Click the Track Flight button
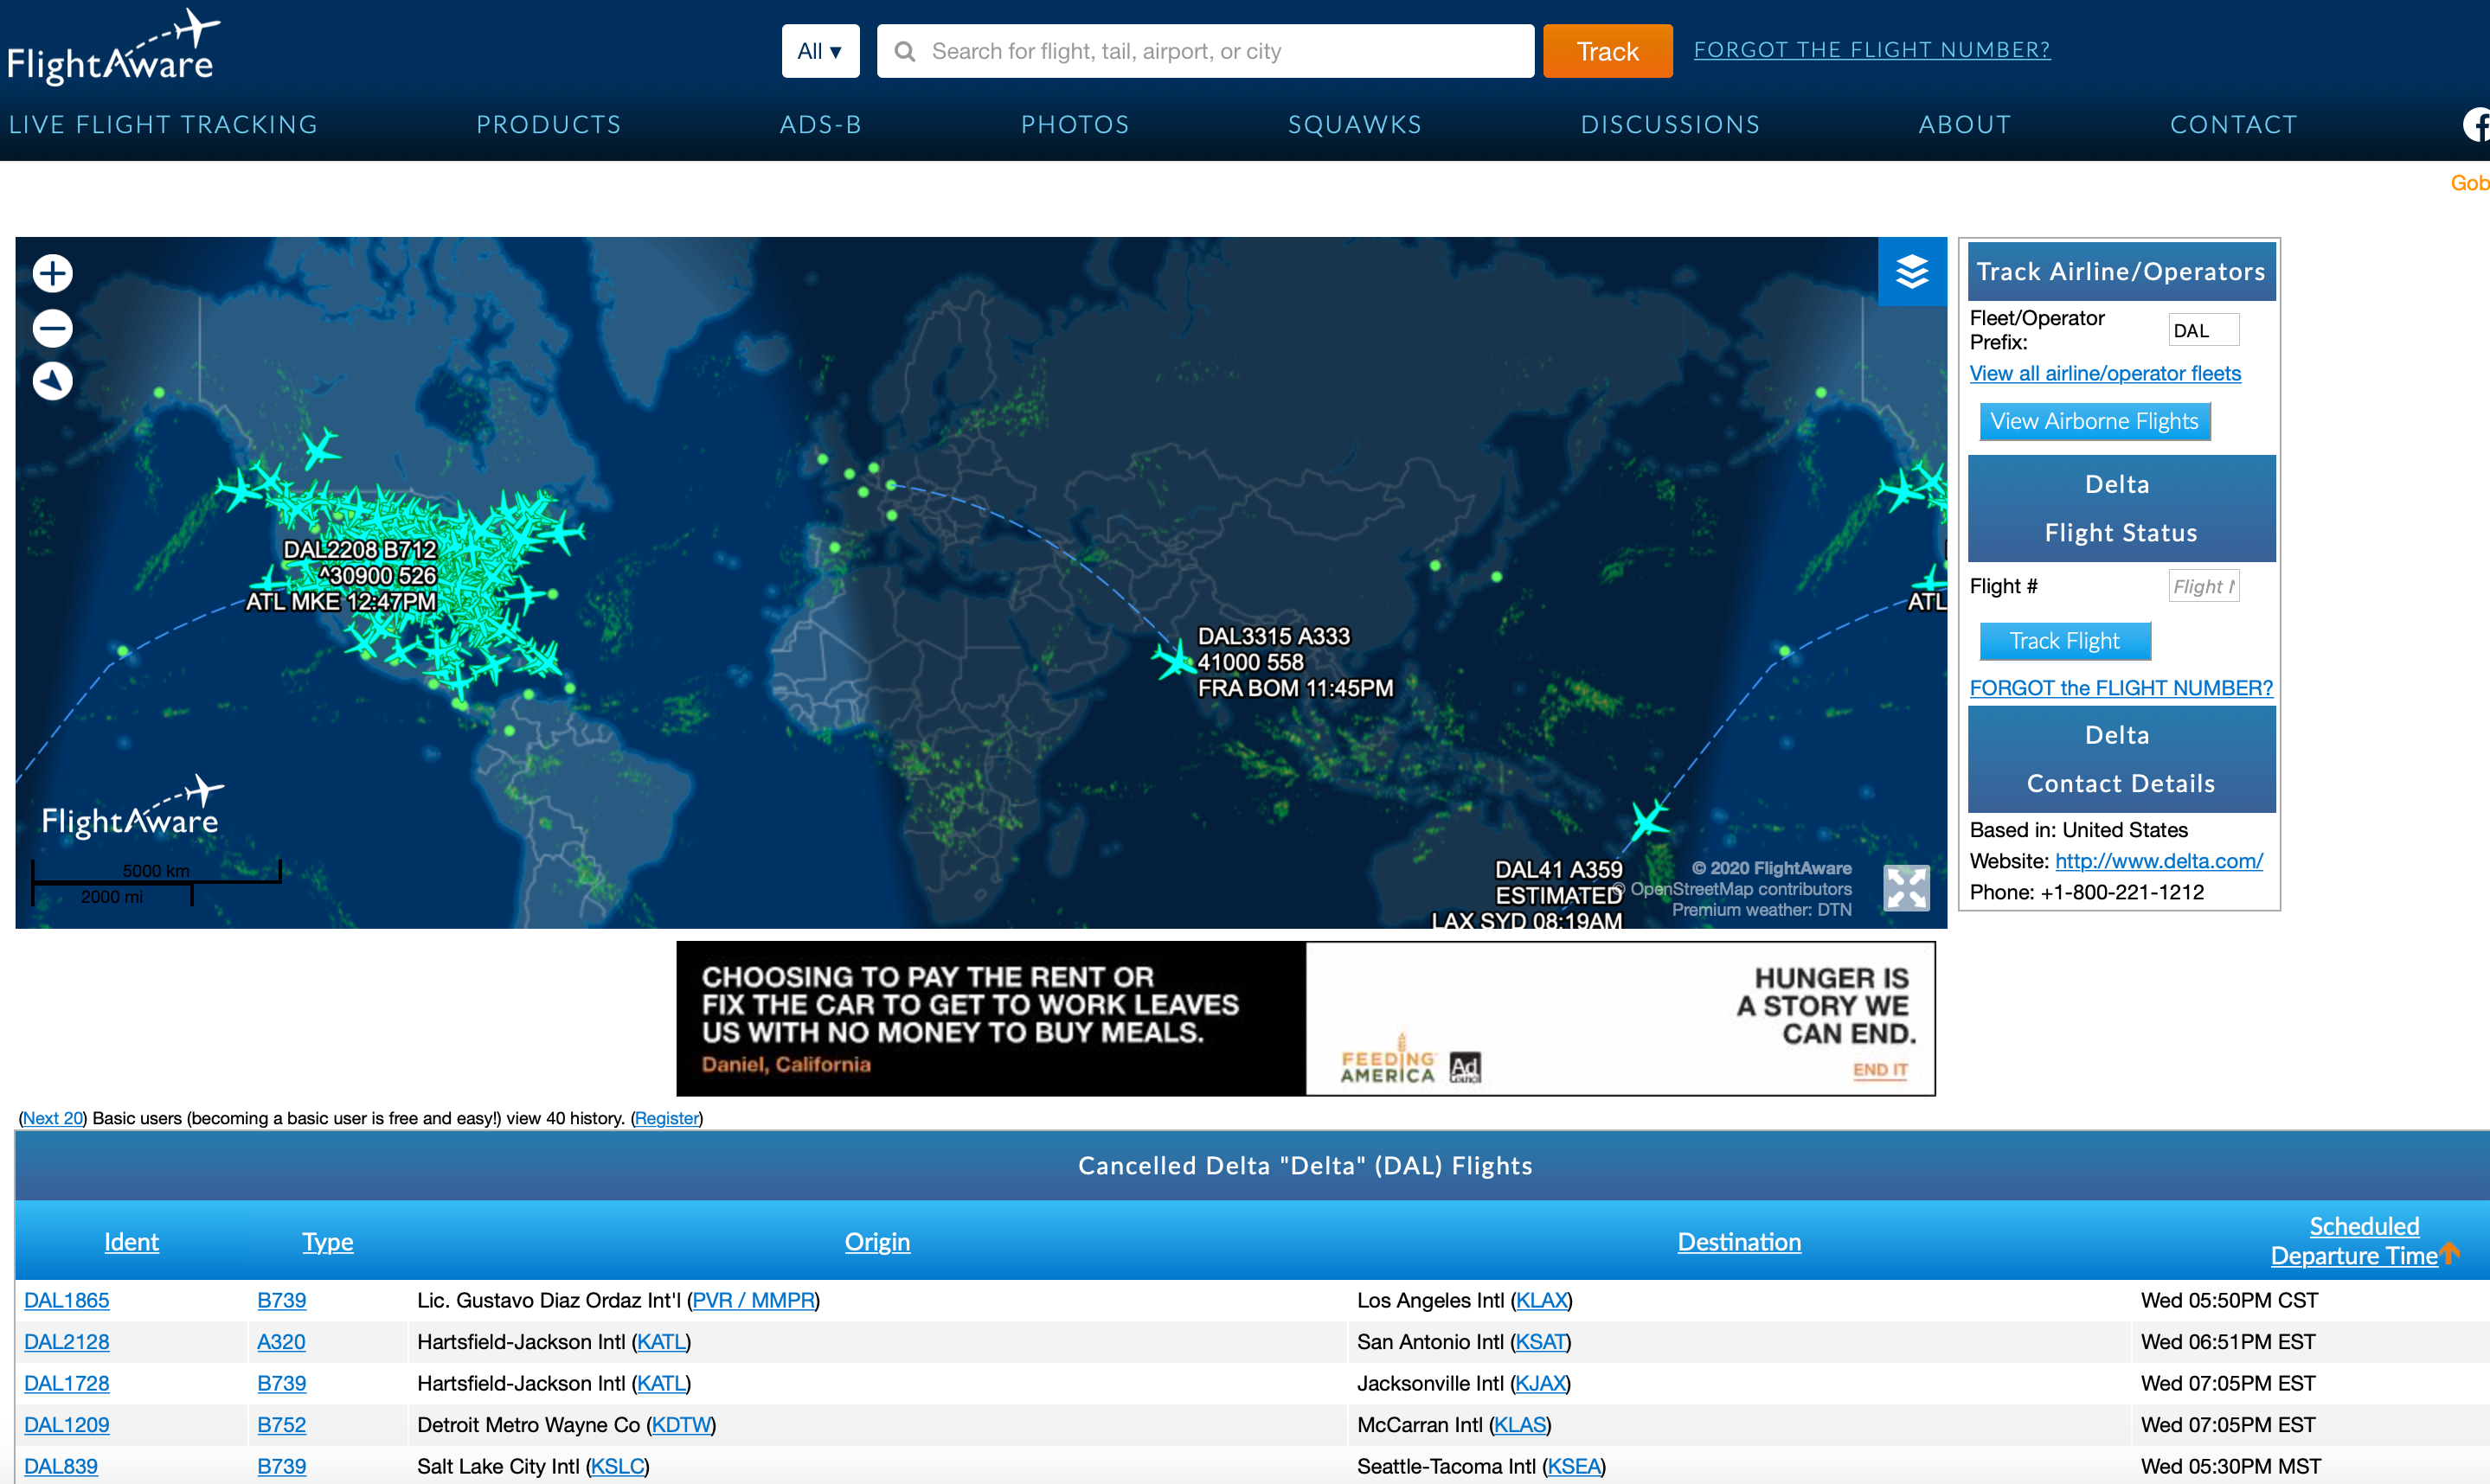The width and height of the screenshot is (2490, 1484). coord(2063,640)
